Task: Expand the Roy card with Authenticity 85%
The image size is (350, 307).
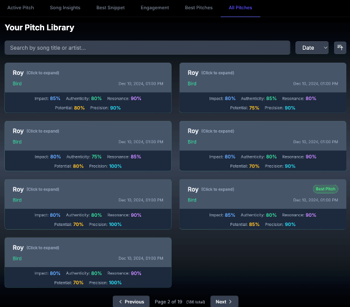Action: pos(263,77)
